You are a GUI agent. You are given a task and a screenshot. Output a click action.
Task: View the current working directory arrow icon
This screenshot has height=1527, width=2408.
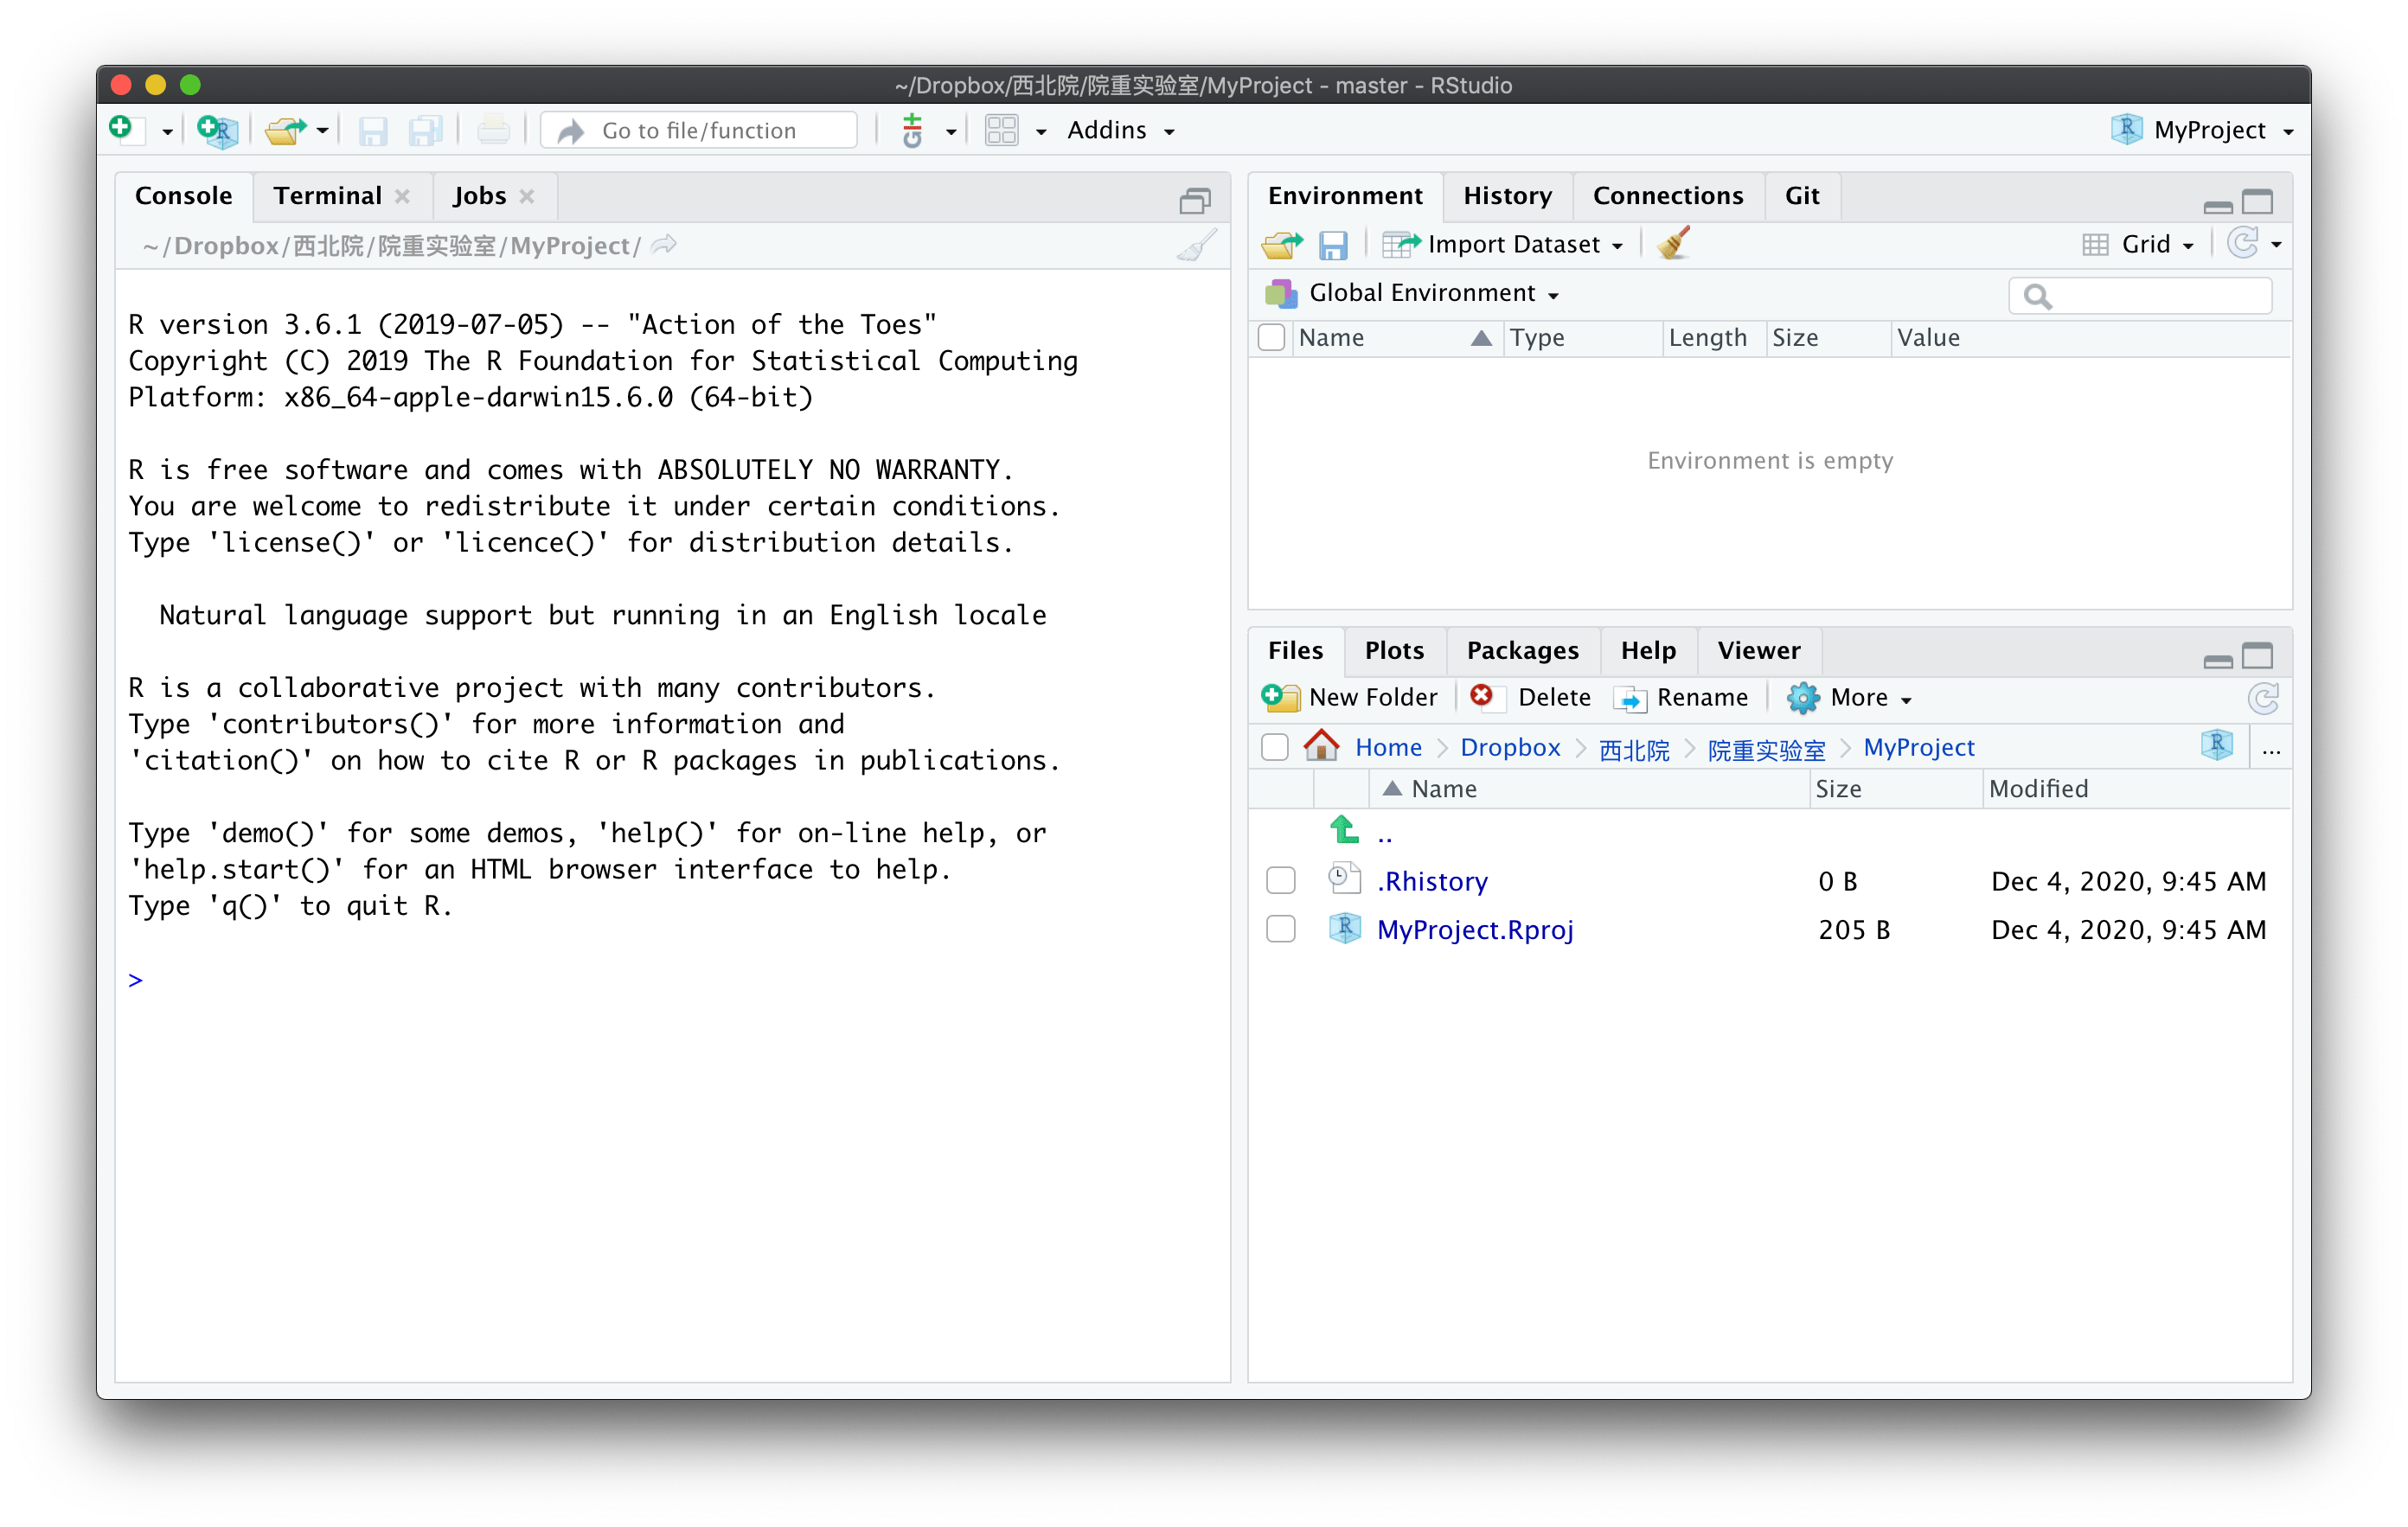coord(664,245)
